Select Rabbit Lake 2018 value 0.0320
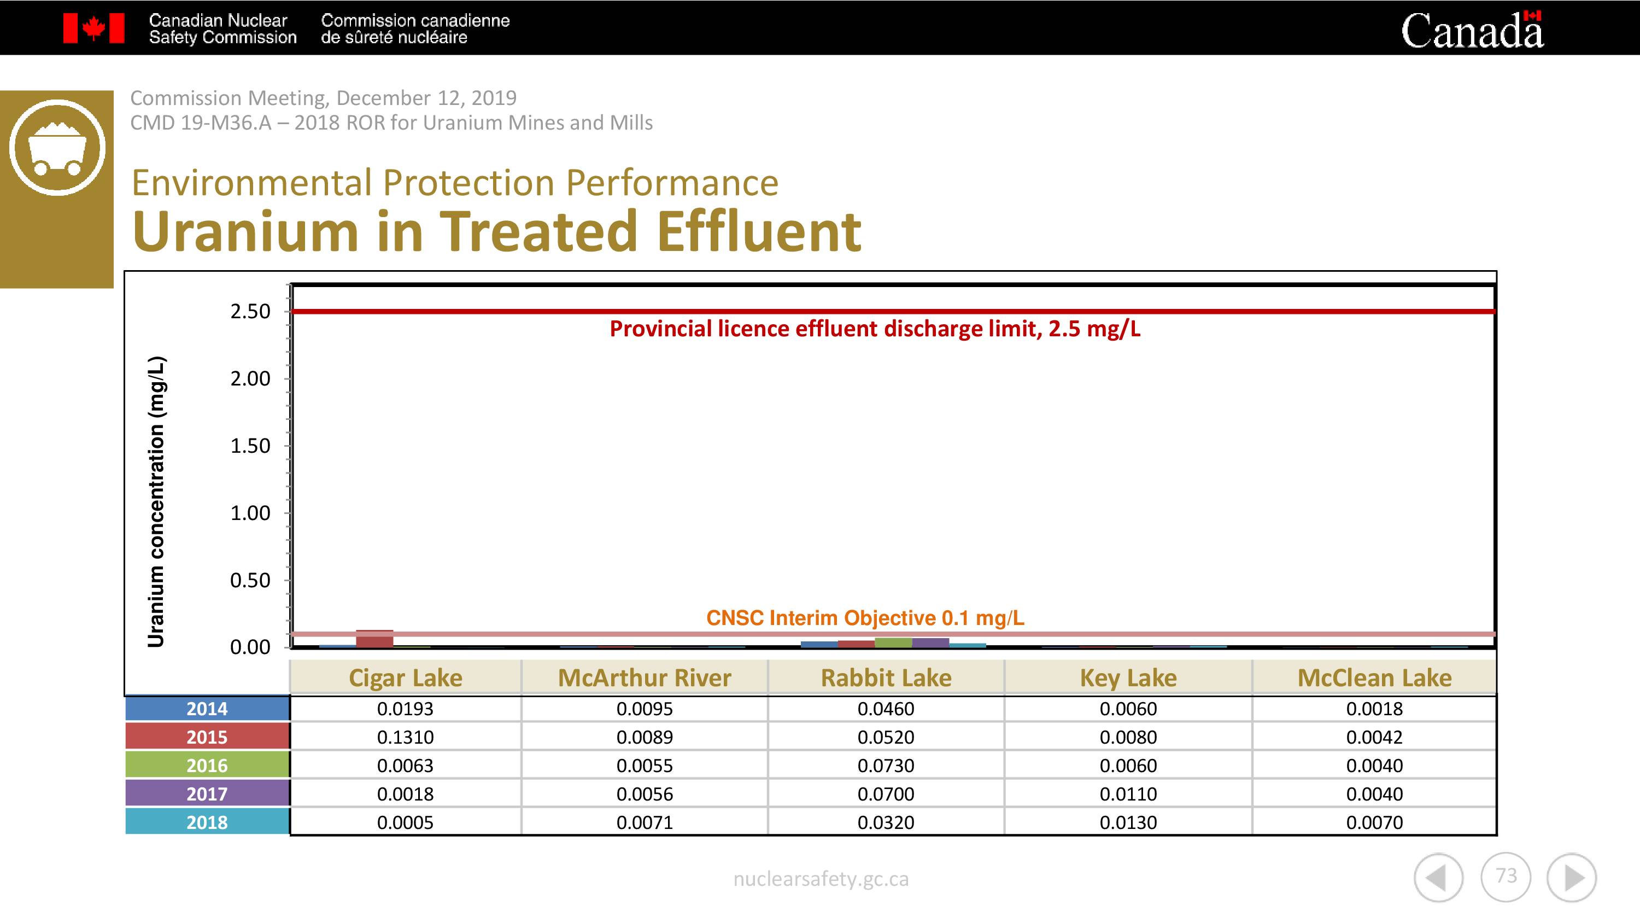 pyautogui.click(x=886, y=822)
